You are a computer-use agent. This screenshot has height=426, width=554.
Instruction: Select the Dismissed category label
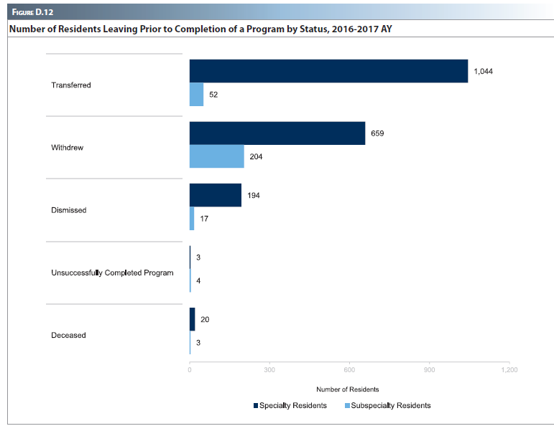pyautogui.click(x=69, y=210)
